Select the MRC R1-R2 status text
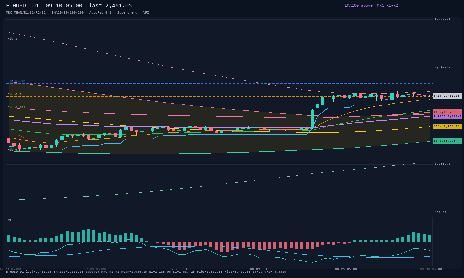 (x=387, y=5)
